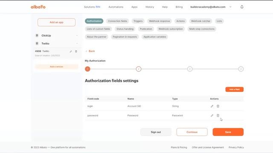Click the ClickUp app icon in sidebar
The image size is (273, 153).
[37, 36]
